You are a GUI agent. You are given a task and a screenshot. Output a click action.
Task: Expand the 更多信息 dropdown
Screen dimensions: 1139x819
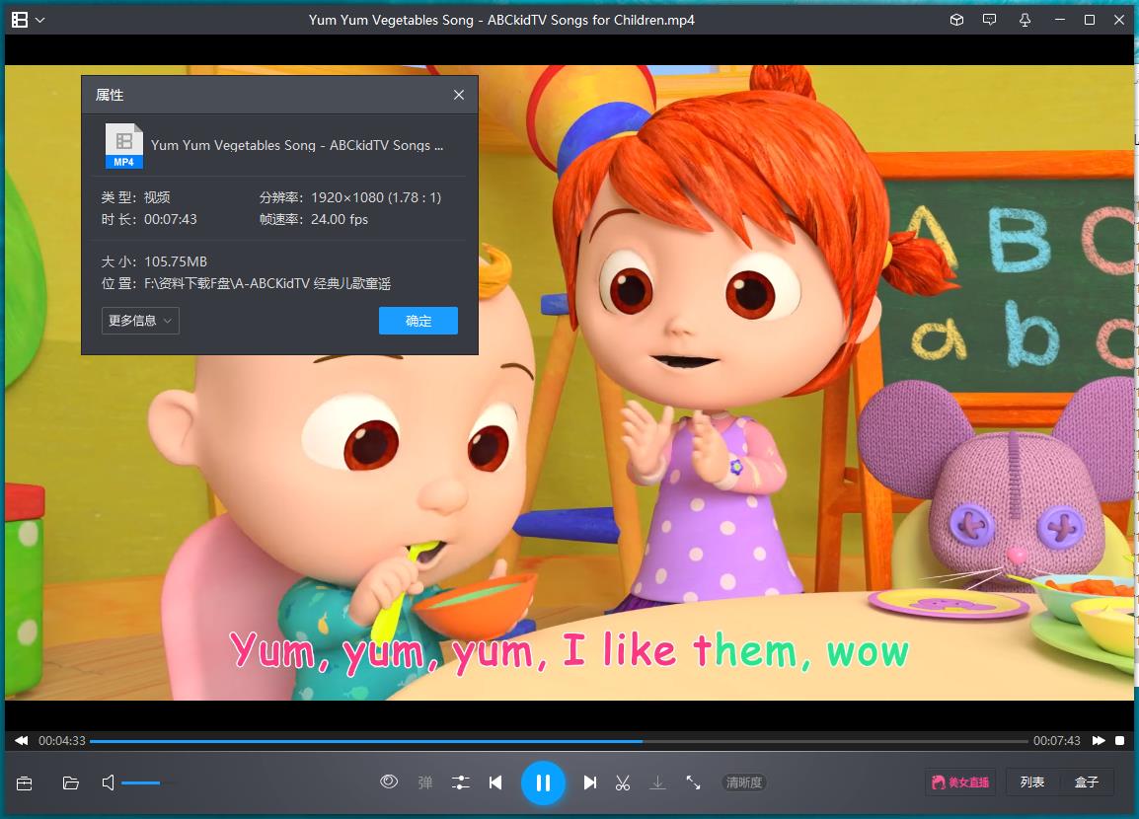pyautogui.click(x=140, y=320)
